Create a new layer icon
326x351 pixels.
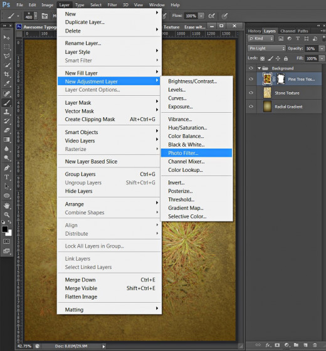click(305, 345)
